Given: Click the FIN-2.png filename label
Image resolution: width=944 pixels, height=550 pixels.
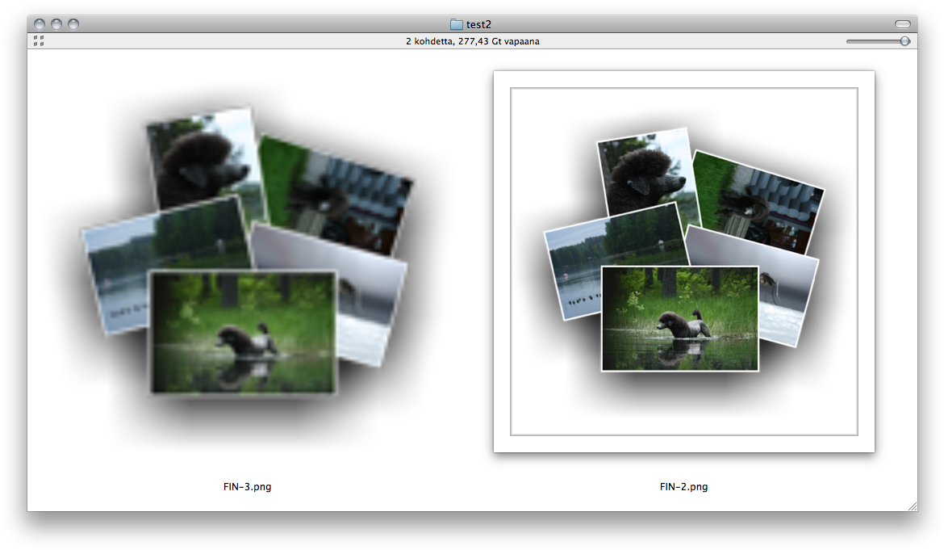Looking at the screenshot, I should coord(683,486).
